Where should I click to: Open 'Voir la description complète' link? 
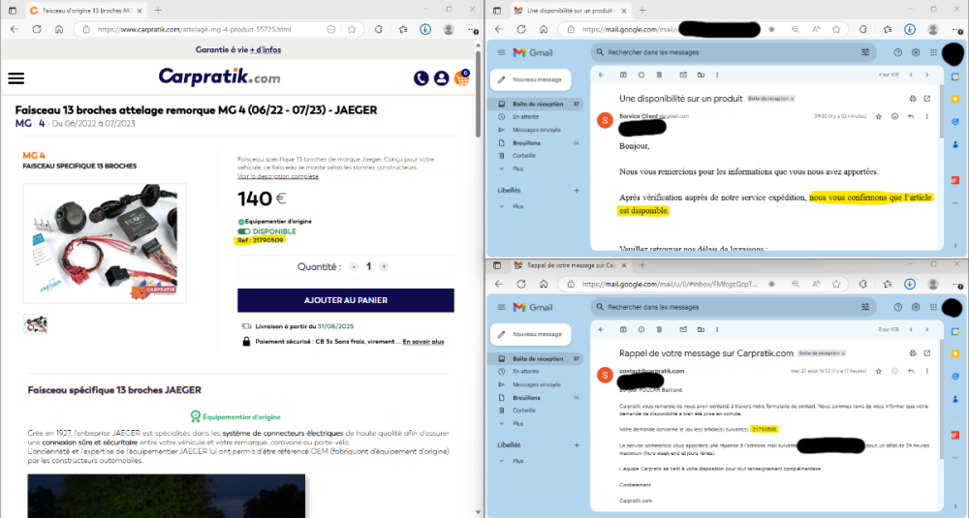pos(277,176)
